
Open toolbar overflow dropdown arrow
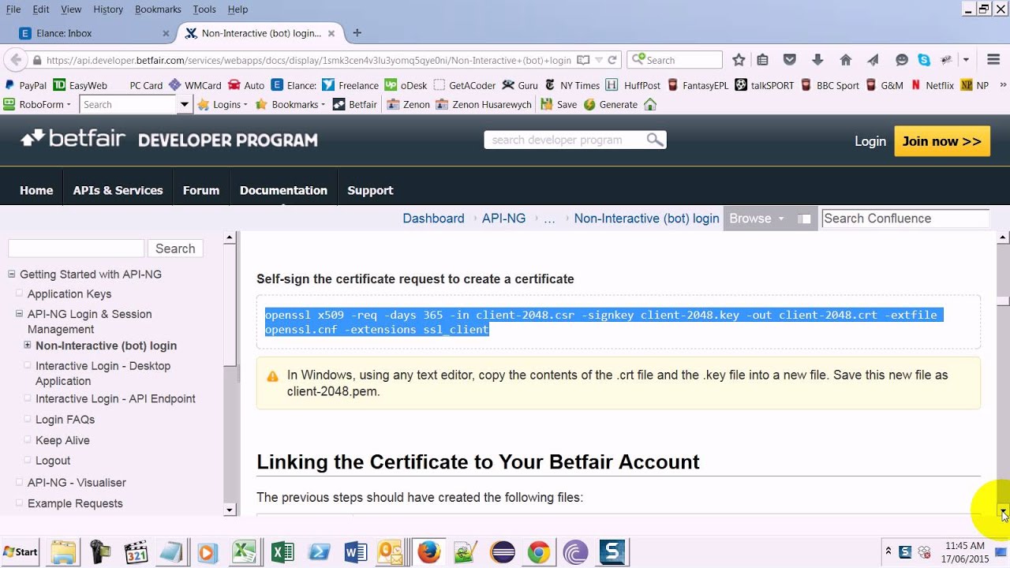tap(966, 60)
